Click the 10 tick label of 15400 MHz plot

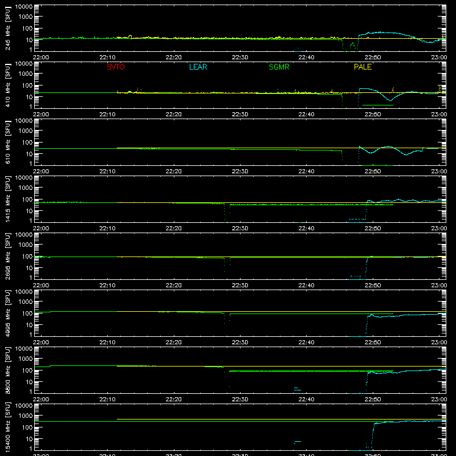click(x=29, y=439)
